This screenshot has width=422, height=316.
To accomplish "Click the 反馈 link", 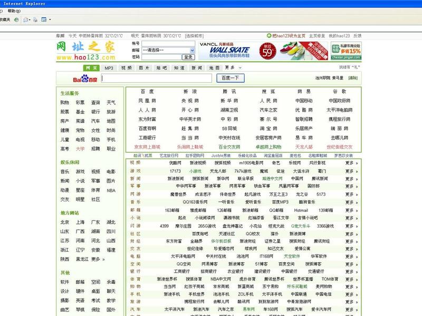I will (x=357, y=36).
